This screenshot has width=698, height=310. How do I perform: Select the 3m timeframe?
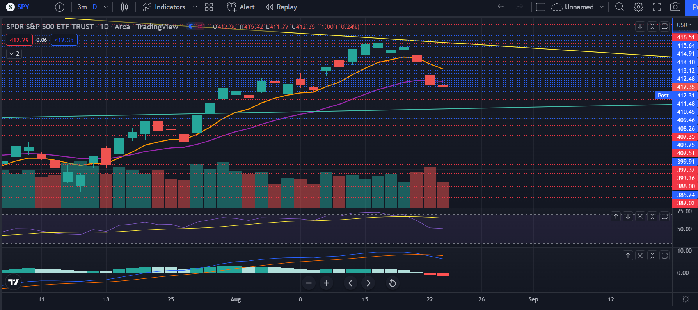(x=82, y=7)
